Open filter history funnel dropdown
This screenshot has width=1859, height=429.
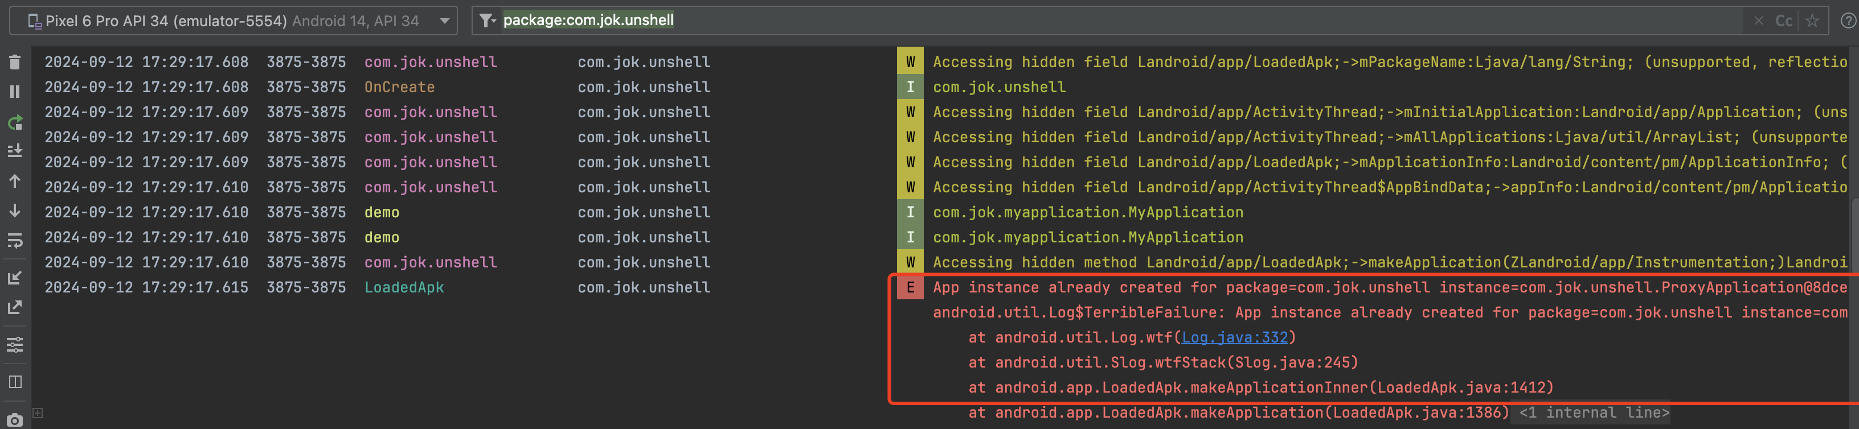488,21
